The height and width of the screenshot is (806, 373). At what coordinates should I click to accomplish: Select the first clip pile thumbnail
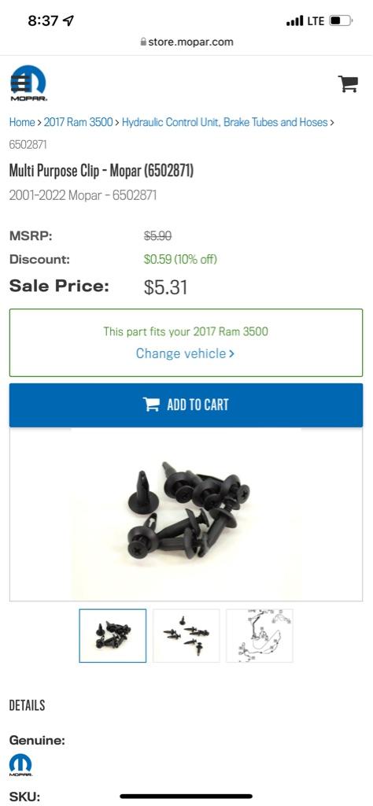pos(113,636)
